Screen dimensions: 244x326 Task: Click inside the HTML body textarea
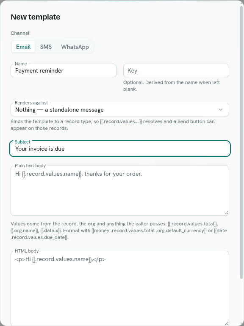pyautogui.click(x=120, y=289)
